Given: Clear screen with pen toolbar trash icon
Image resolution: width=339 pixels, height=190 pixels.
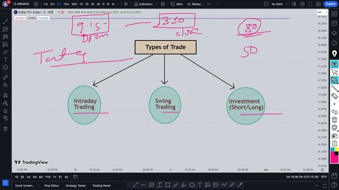Looking at the screenshot, I should pyautogui.click(x=334, y=120).
